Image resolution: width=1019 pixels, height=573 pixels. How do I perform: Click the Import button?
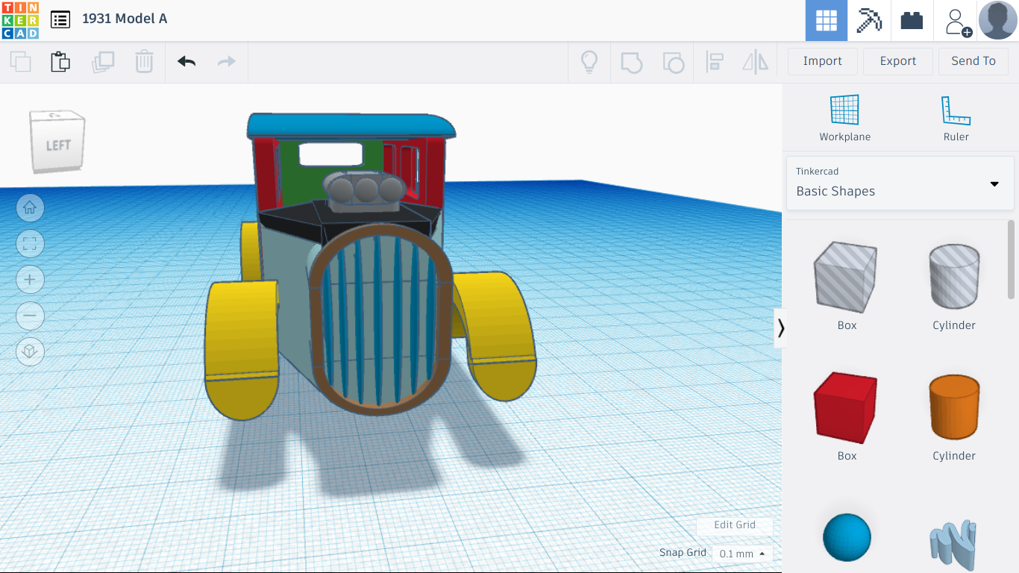coord(823,61)
